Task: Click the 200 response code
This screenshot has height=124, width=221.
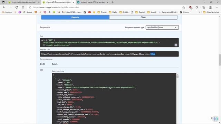Action: coord(41,70)
